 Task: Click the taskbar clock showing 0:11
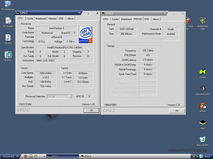[x=207, y=157]
